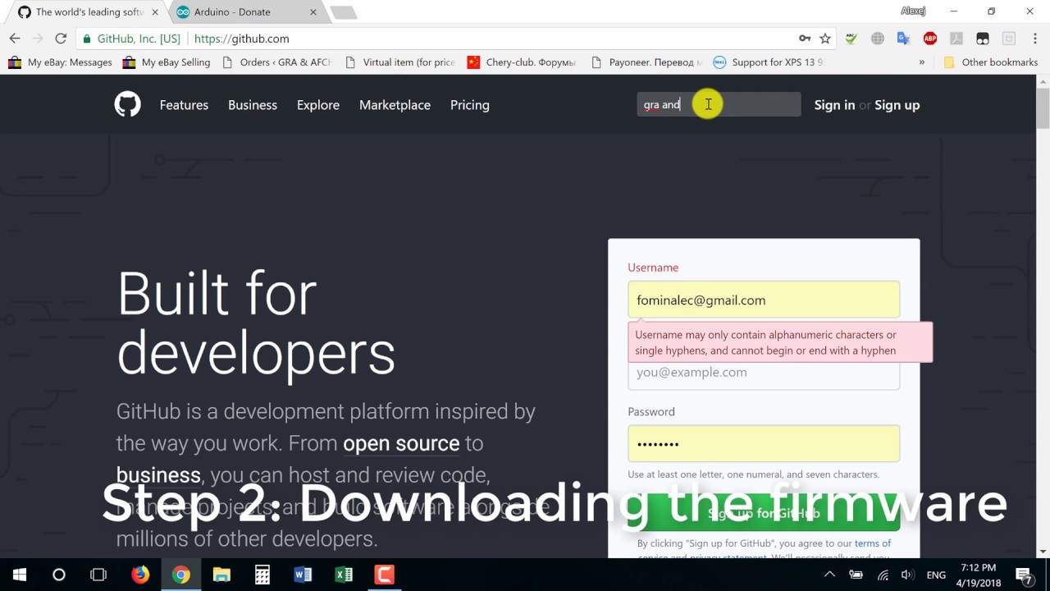Expand hidden bookmarks chevron
Viewport: 1050px width, 591px height.
(921, 62)
